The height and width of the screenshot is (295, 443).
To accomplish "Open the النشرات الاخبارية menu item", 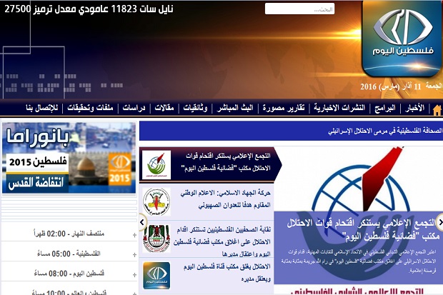I will coord(339,108).
